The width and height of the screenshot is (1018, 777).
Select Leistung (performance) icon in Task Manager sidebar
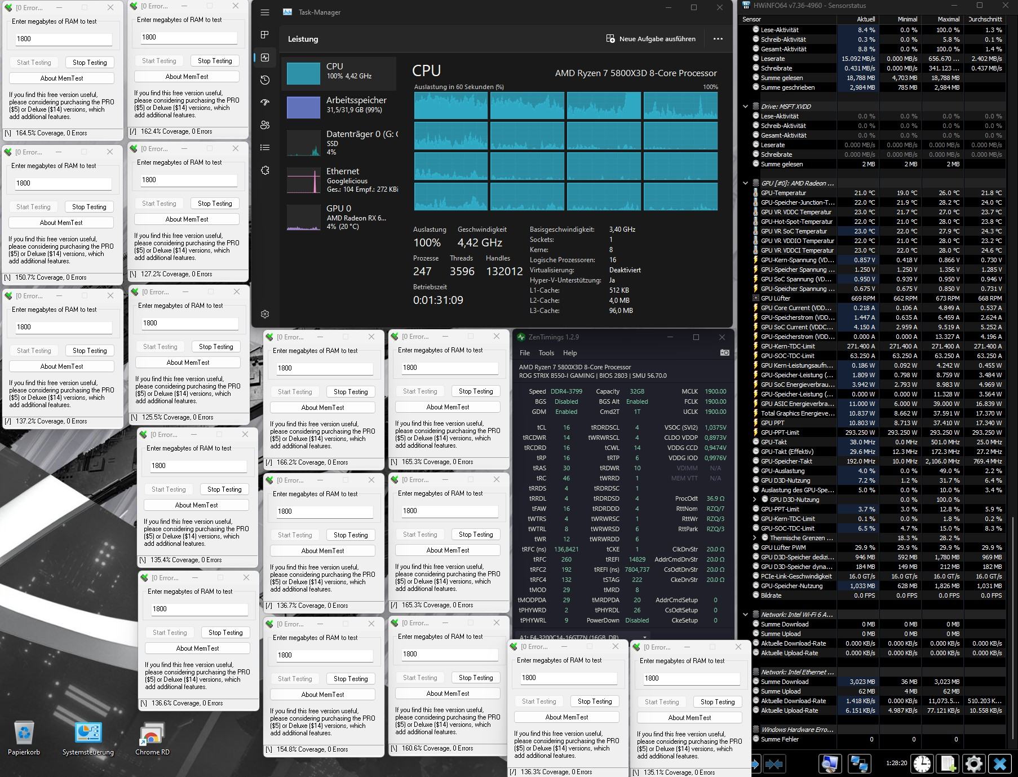pyautogui.click(x=265, y=58)
